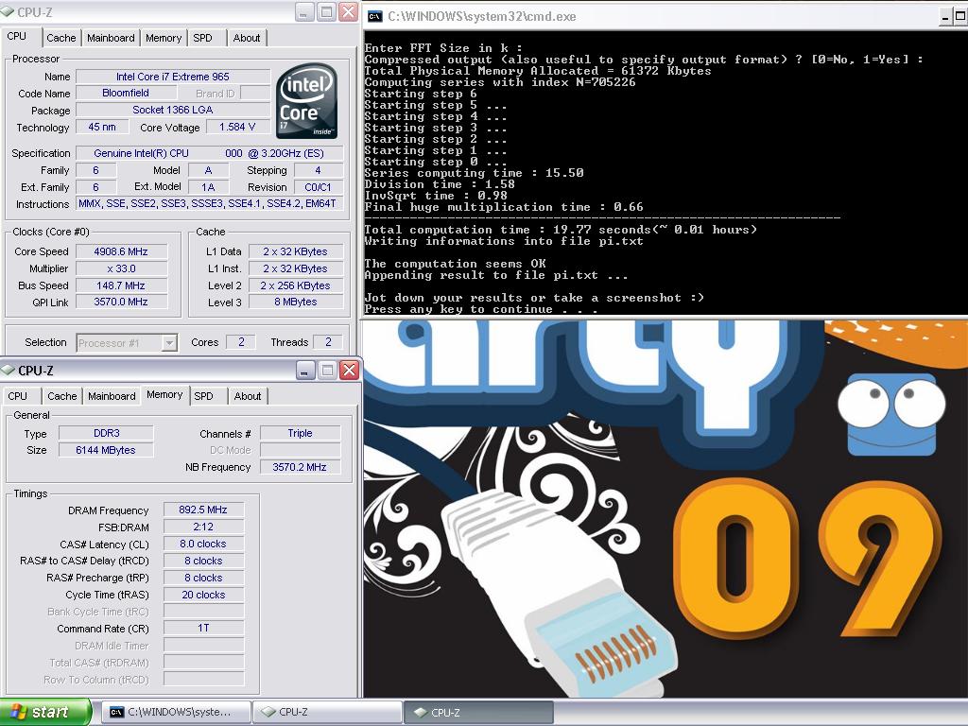Click the Bus Speed value '148.7 MHz'
The image size is (968, 726).
click(121, 285)
